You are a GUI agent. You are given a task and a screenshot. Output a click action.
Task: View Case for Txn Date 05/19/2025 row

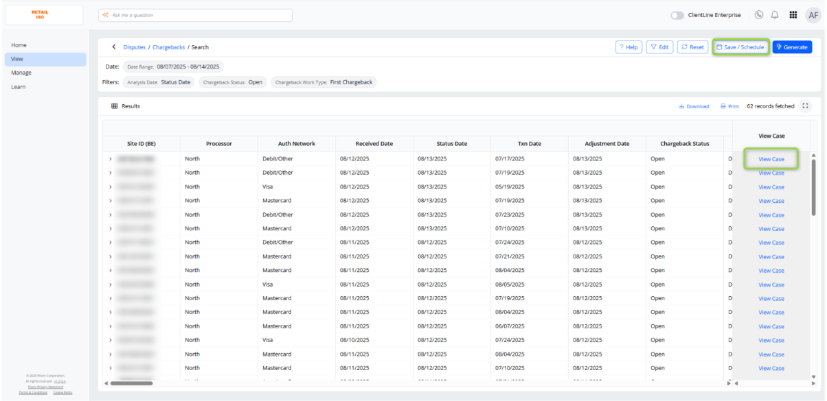771,187
